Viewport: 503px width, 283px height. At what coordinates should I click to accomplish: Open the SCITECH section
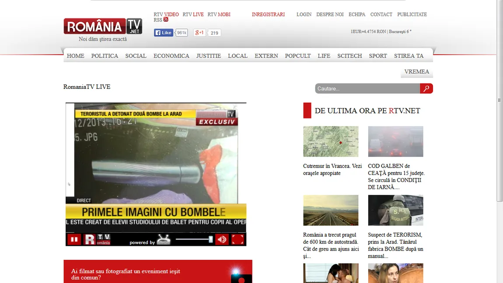[349, 56]
